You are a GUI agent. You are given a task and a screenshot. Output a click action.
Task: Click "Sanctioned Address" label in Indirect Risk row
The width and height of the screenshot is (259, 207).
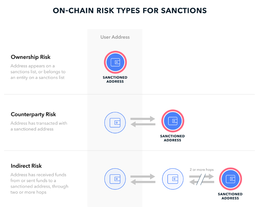click(x=230, y=196)
